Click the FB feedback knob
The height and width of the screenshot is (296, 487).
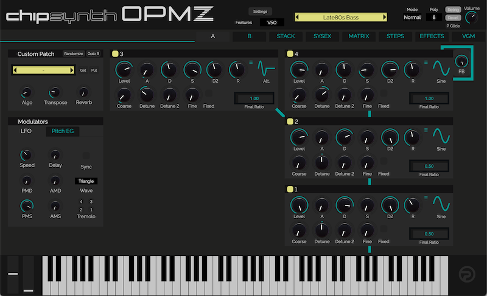click(x=461, y=61)
